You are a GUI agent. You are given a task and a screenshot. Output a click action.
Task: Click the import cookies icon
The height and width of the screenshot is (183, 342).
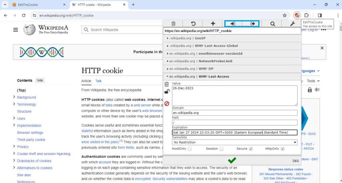[x=233, y=23]
